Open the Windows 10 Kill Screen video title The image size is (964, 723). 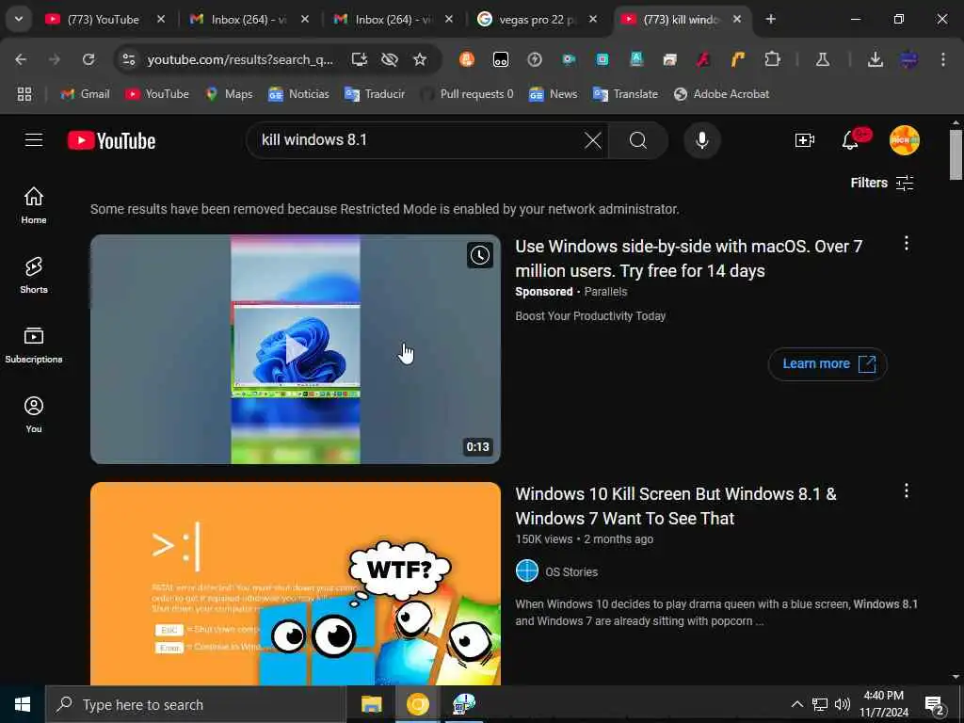click(676, 506)
